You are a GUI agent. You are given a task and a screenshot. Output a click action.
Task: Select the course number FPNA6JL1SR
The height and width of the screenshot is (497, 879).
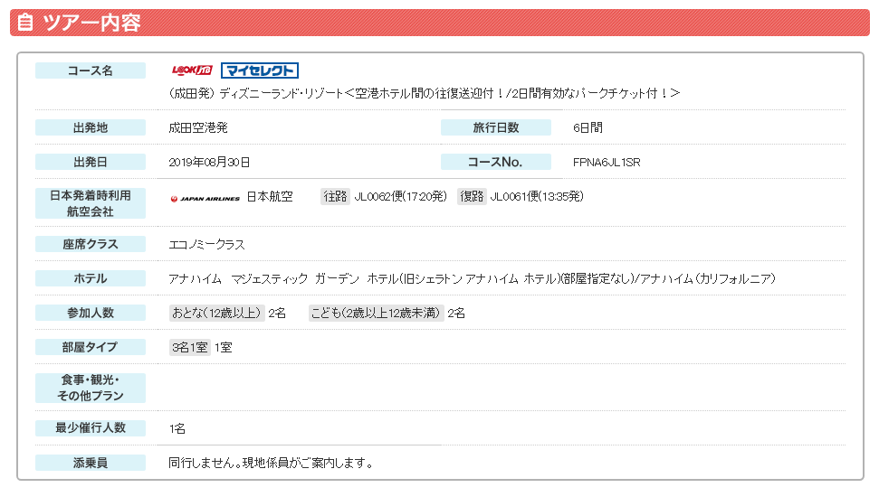607,163
